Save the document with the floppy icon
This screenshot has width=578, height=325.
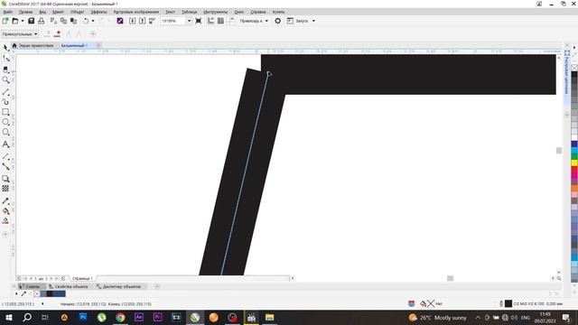click(32, 21)
